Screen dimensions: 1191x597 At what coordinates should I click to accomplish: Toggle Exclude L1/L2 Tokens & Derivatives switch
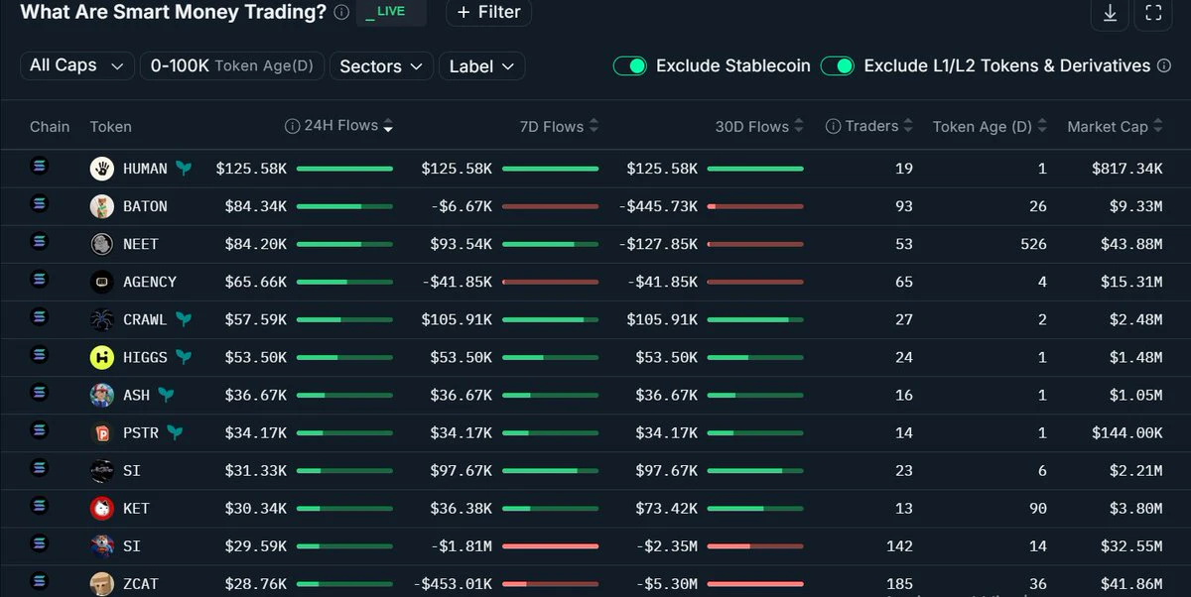click(x=838, y=65)
